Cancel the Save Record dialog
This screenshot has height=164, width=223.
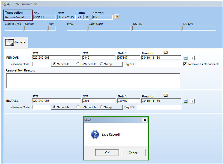[133, 153]
